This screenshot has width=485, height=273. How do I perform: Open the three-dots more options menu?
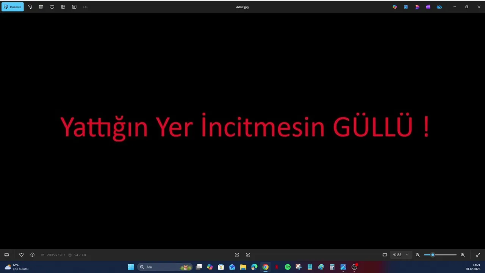click(85, 7)
